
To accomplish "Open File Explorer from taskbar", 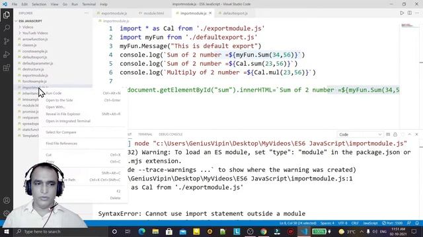I will coord(155,231).
